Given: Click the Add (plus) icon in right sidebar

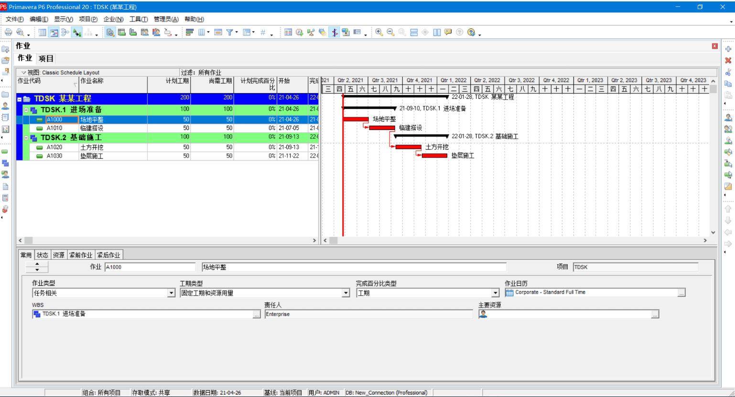Looking at the screenshot, I should 728,49.
